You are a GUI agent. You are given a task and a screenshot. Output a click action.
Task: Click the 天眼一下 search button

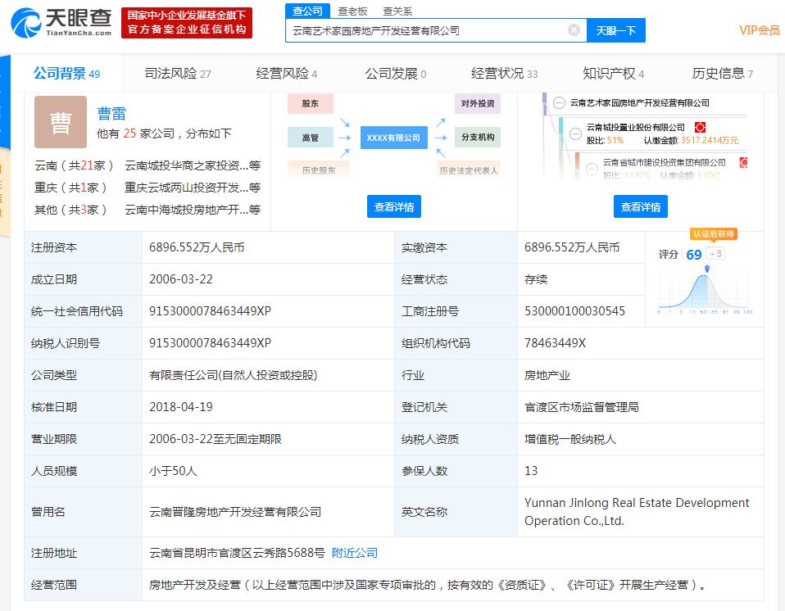coord(615,30)
